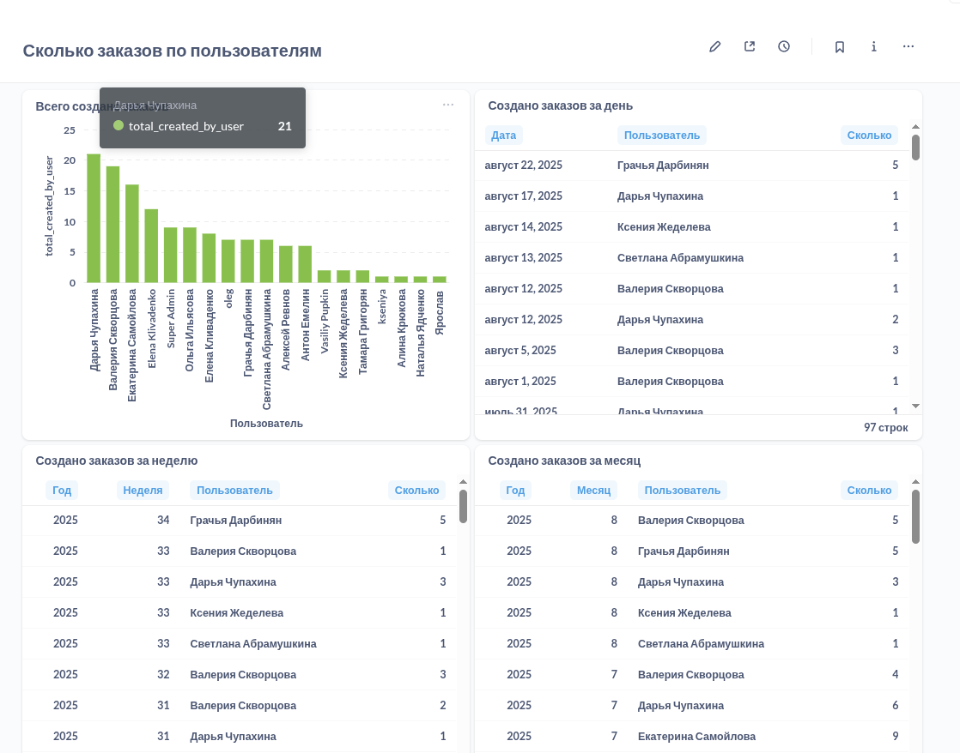Click the Неделя column header in the weekly table
960x753 pixels.
click(143, 491)
